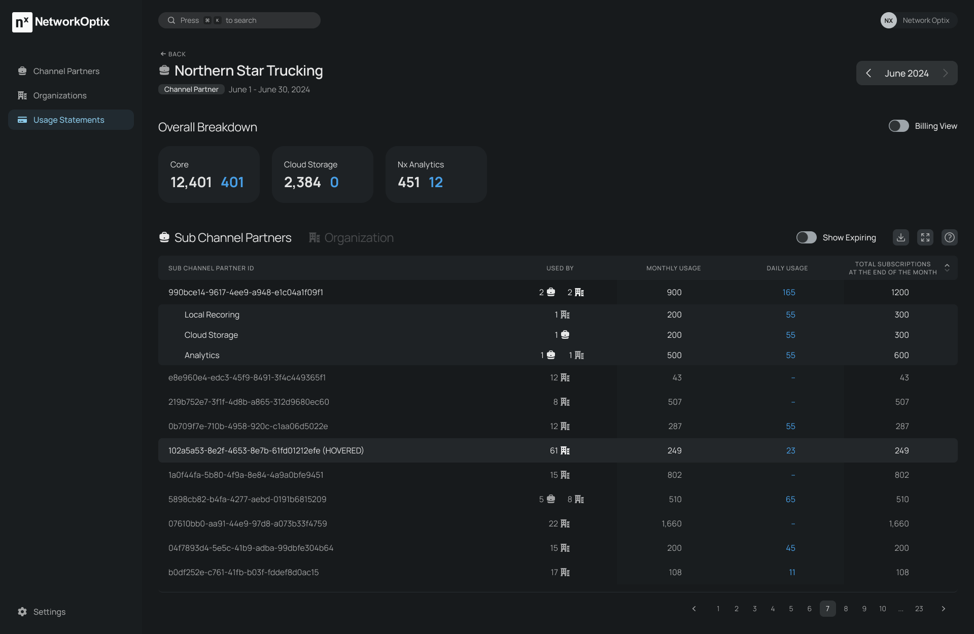The image size is (974, 634).
Task: Go to next month after June 2024
Action: coord(946,73)
